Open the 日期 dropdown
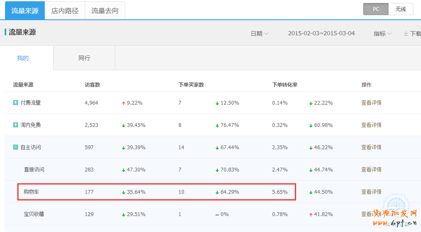 tap(259, 34)
